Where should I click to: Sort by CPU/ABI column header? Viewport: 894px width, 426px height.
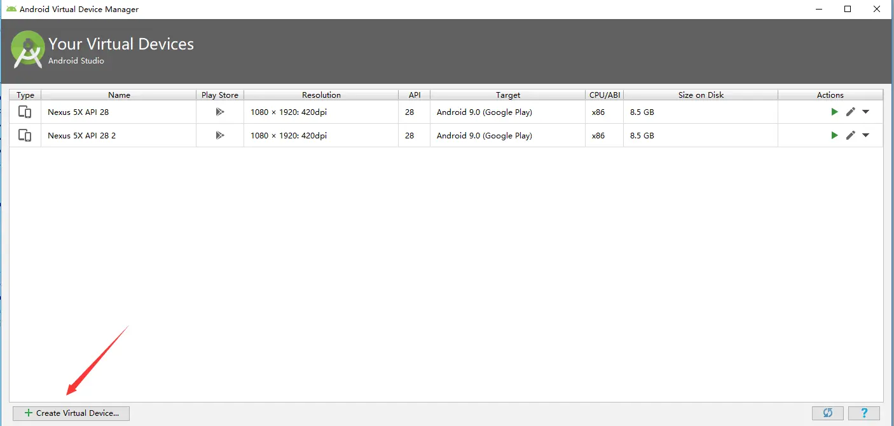pos(605,95)
